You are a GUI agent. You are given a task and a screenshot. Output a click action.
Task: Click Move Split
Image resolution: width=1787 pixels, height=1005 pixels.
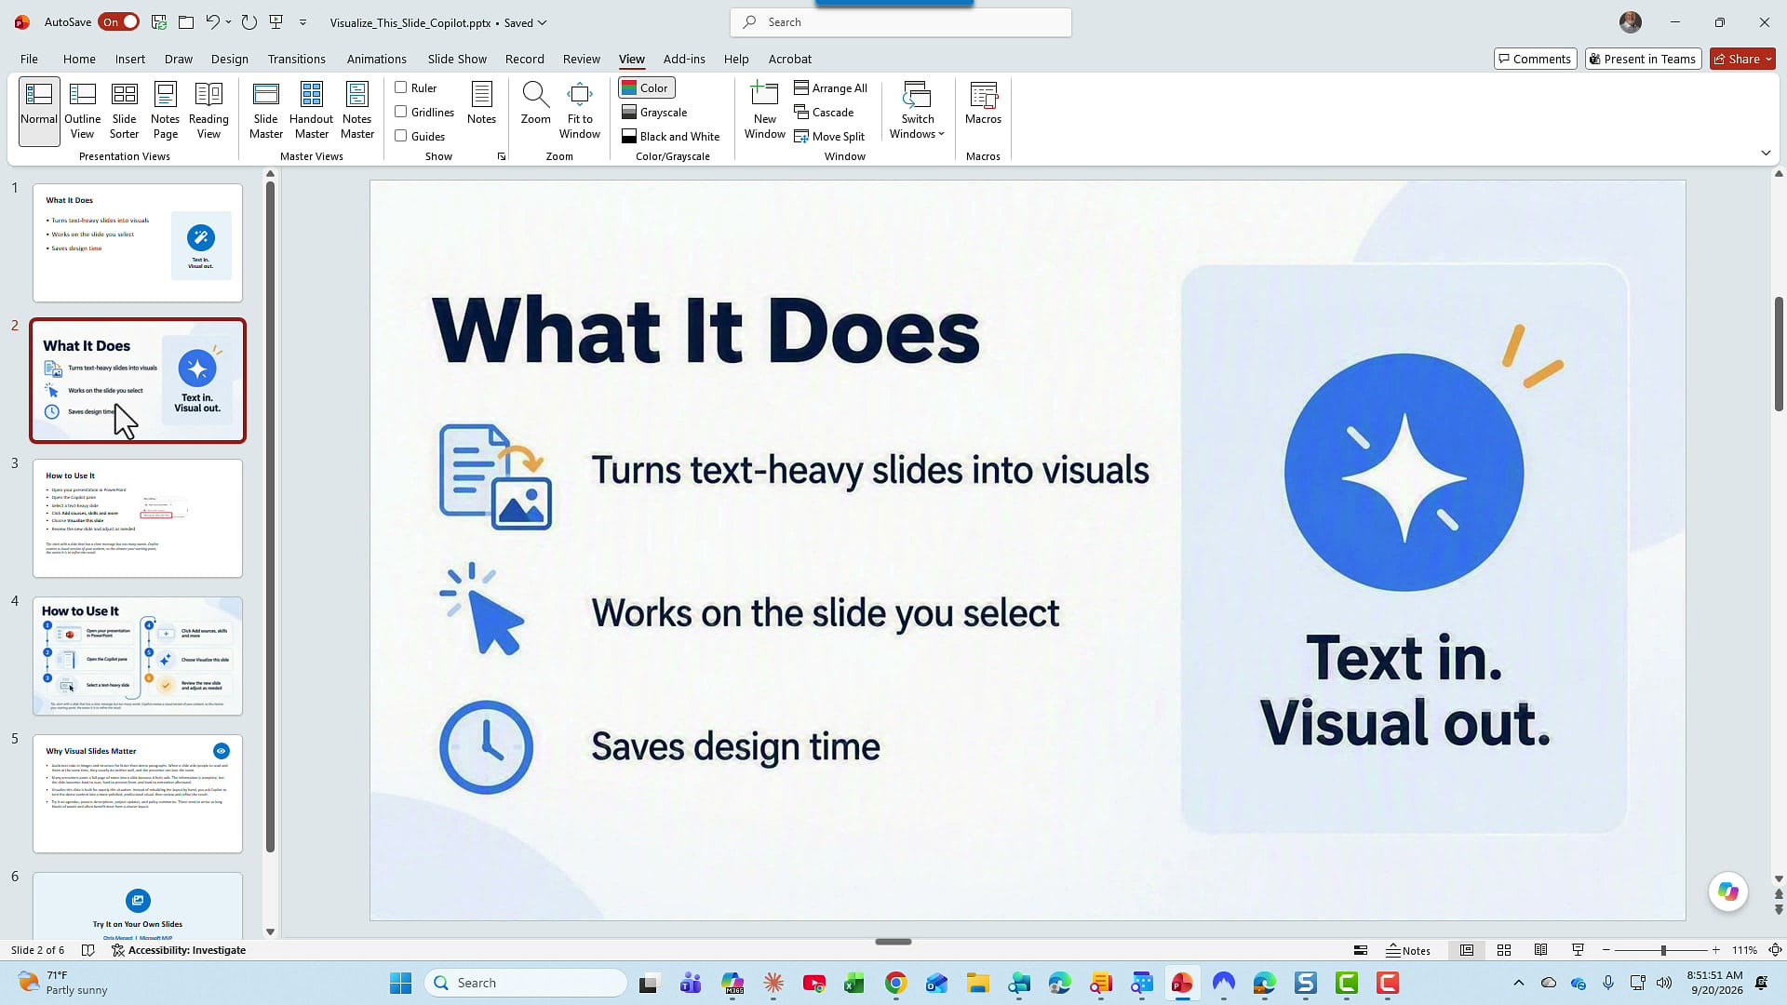click(x=829, y=136)
